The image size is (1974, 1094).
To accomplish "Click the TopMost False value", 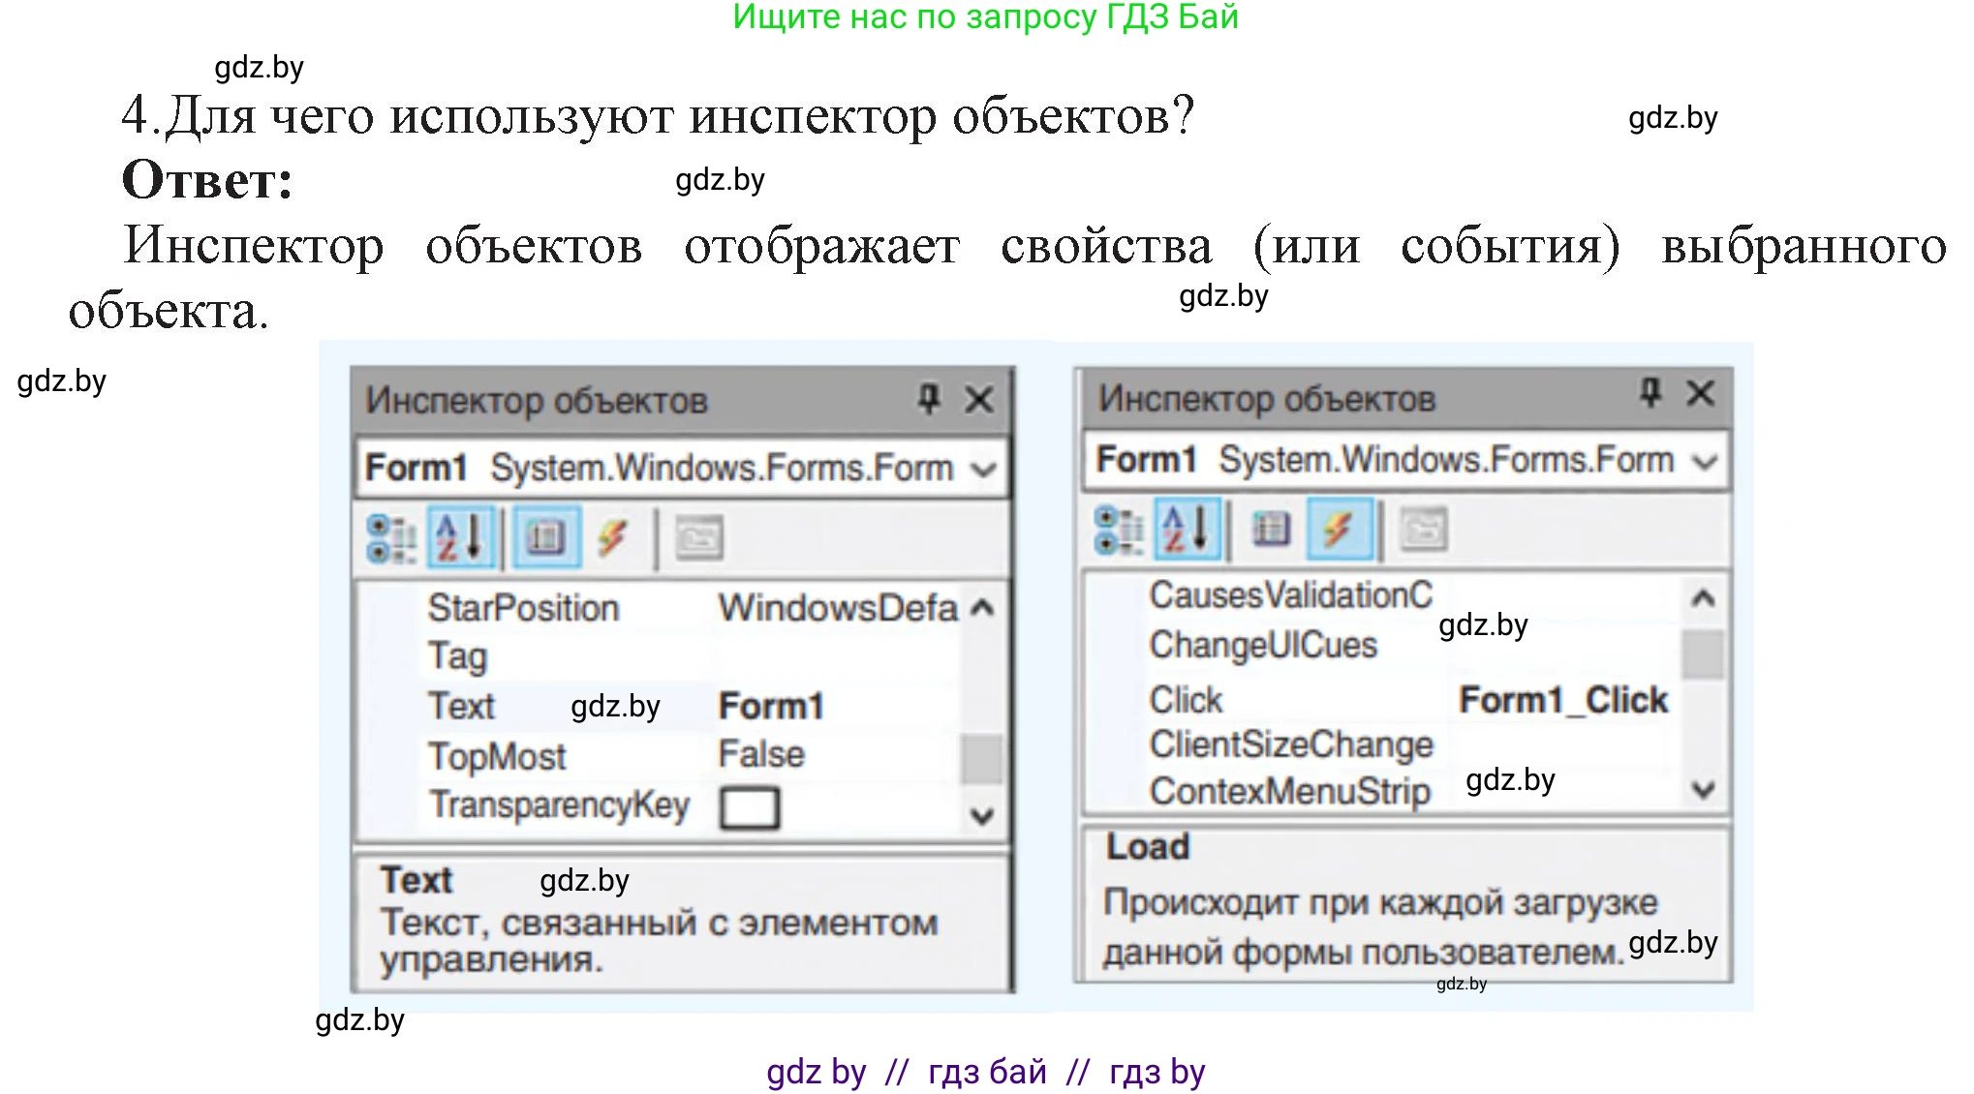I will coord(761,754).
